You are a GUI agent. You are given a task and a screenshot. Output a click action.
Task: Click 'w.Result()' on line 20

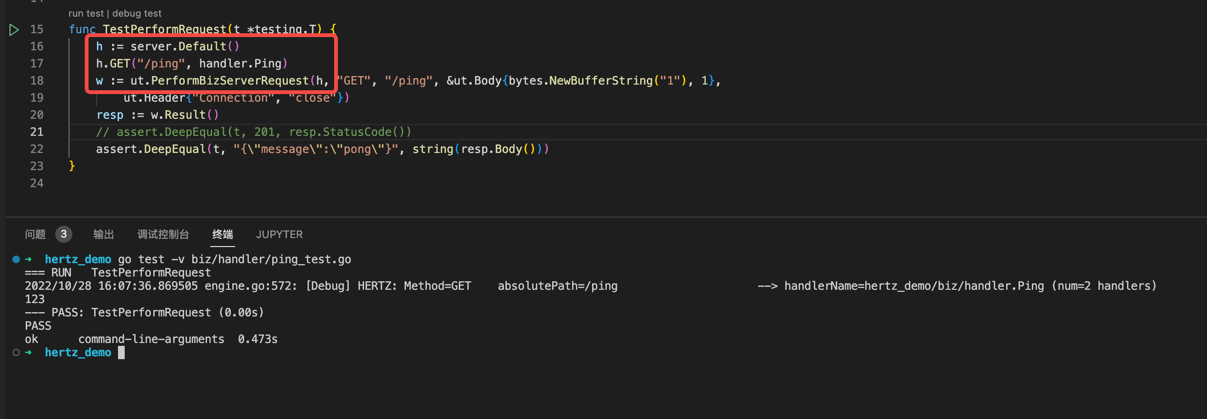pyautogui.click(x=185, y=115)
